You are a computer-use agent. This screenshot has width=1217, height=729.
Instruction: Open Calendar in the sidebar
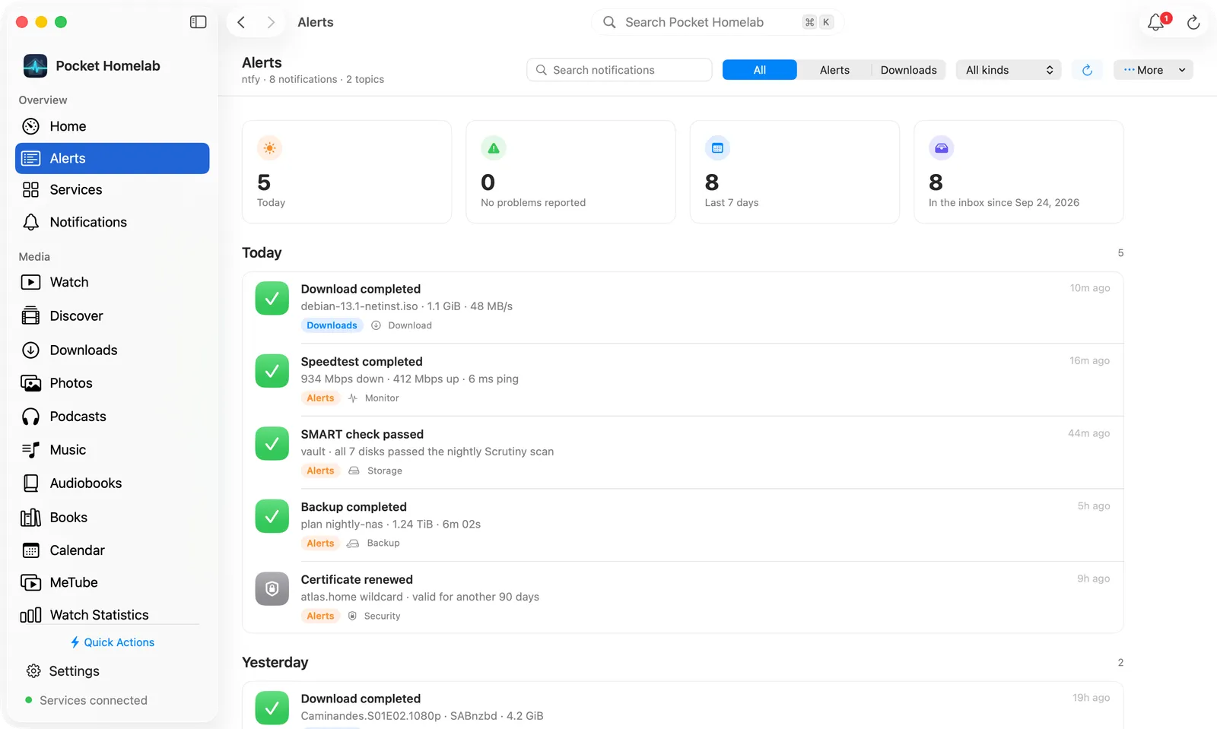(x=112, y=550)
